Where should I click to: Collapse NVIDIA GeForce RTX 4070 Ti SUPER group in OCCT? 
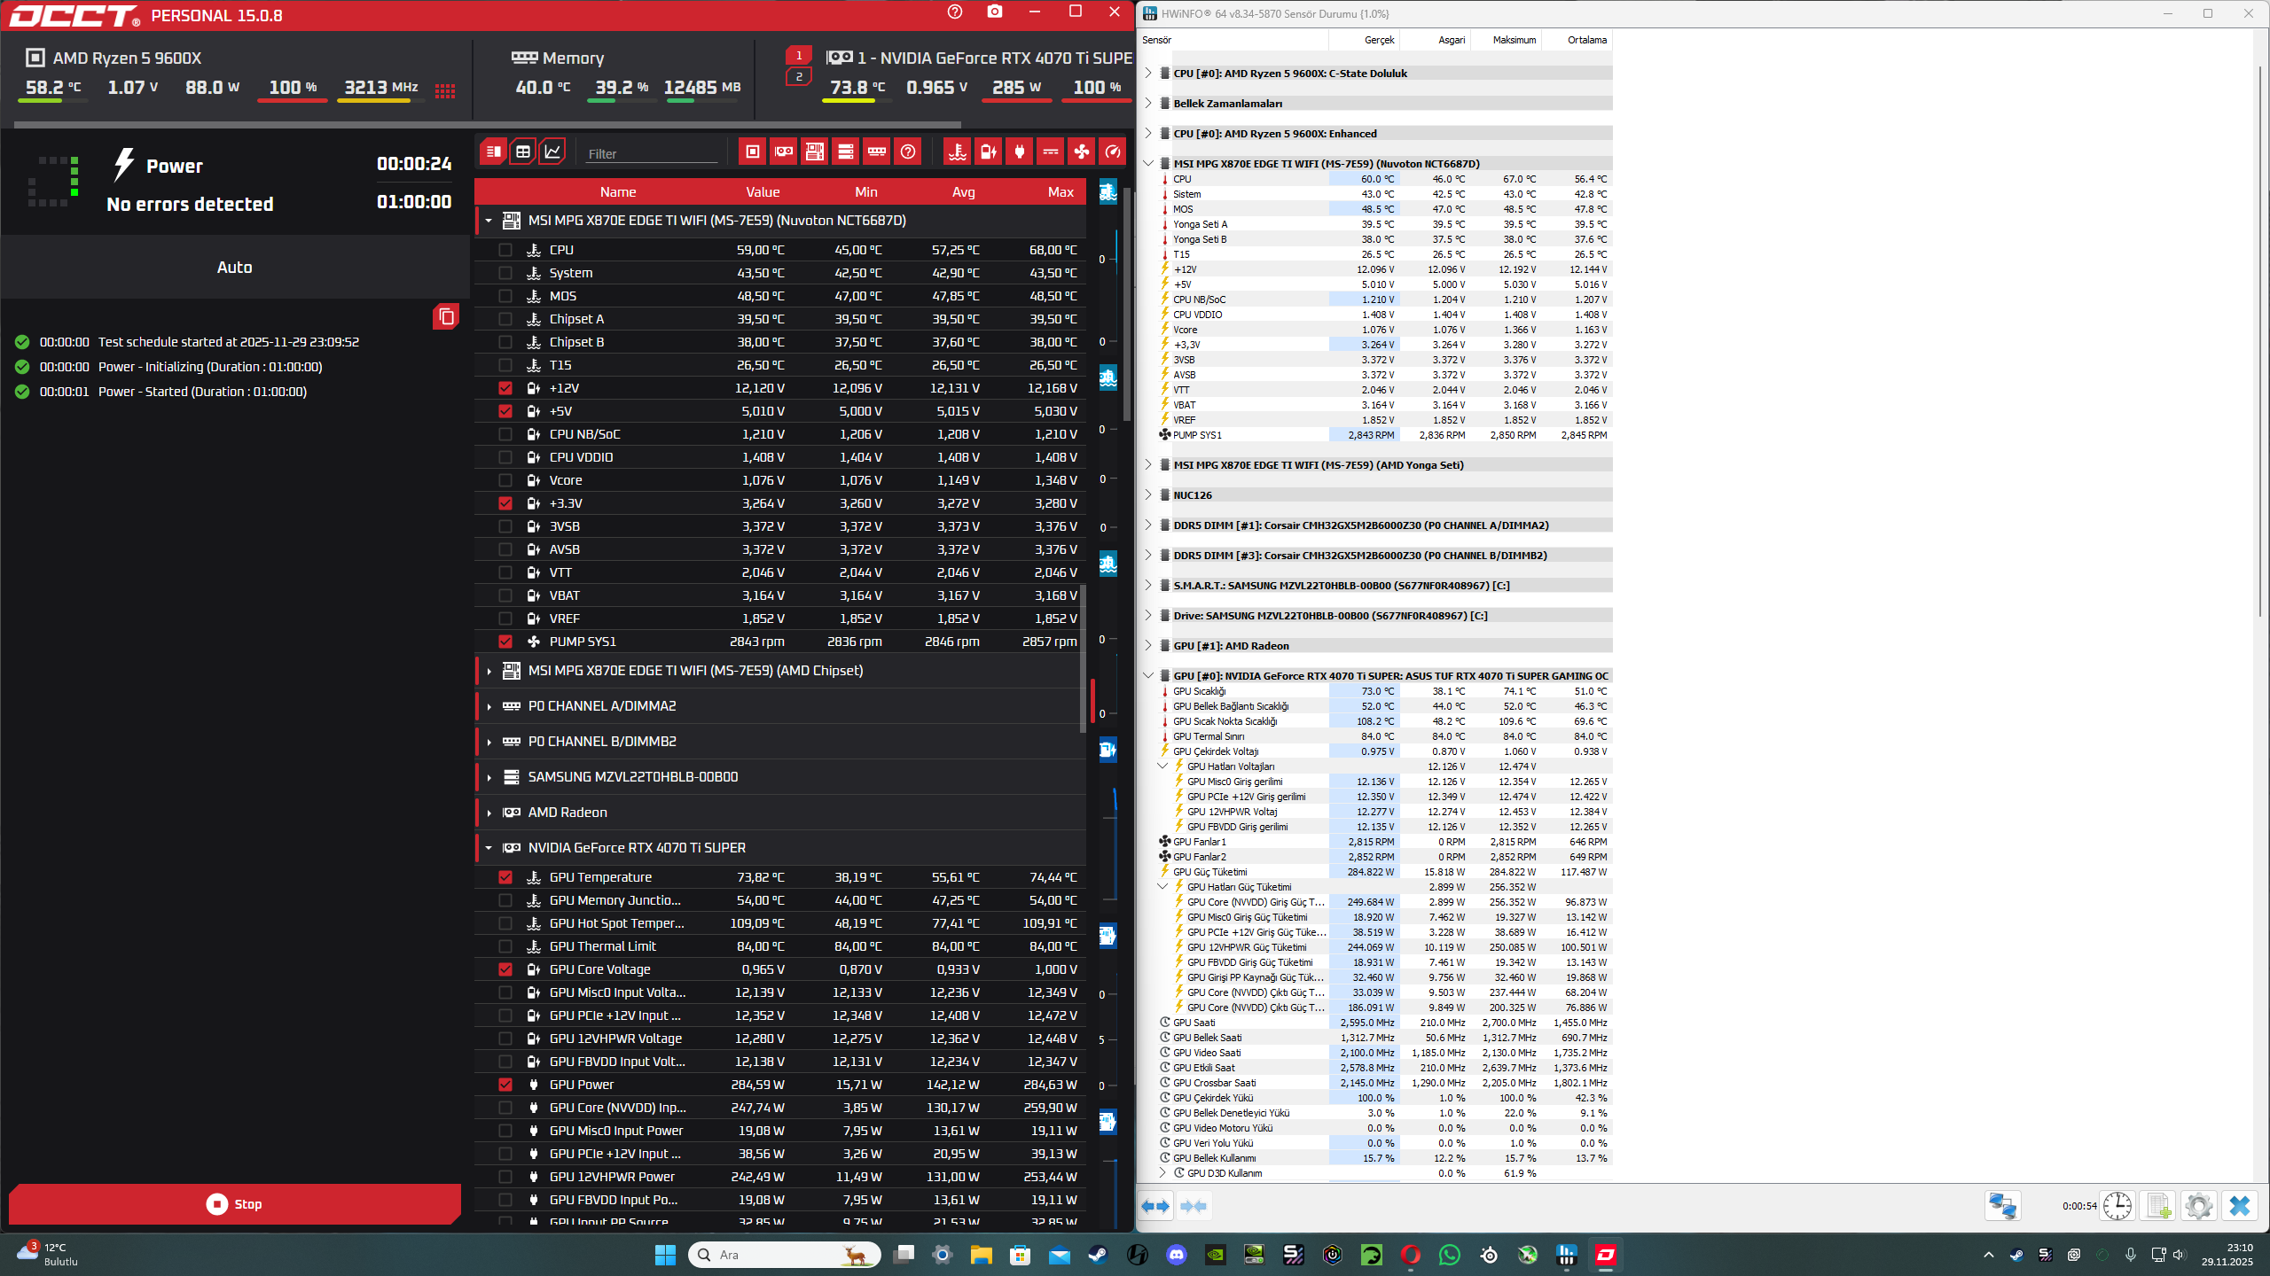489,848
